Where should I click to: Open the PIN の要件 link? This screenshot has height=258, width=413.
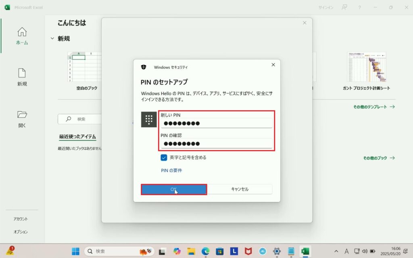point(171,170)
